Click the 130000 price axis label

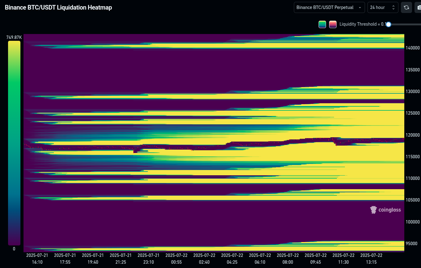(x=412, y=91)
